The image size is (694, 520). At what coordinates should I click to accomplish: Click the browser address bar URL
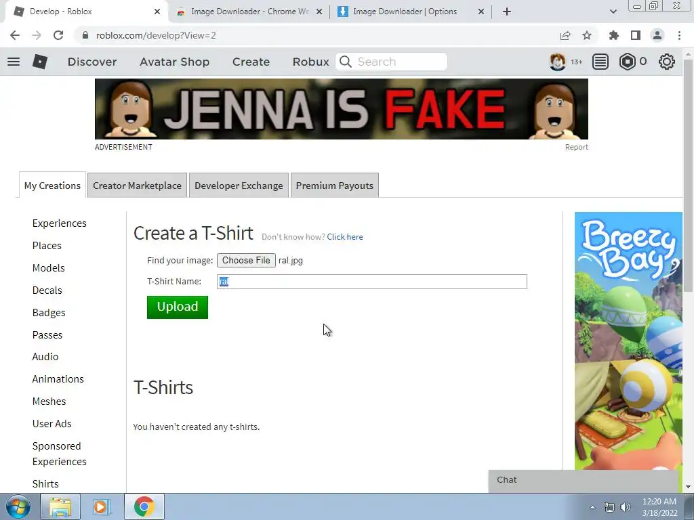pos(156,35)
